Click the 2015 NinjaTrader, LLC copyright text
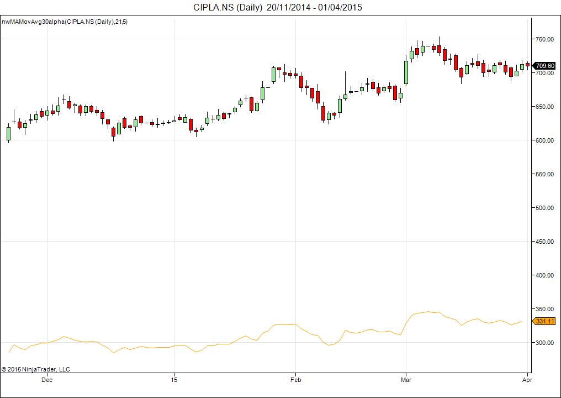The height and width of the screenshot is (398, 561). (36, 369)
